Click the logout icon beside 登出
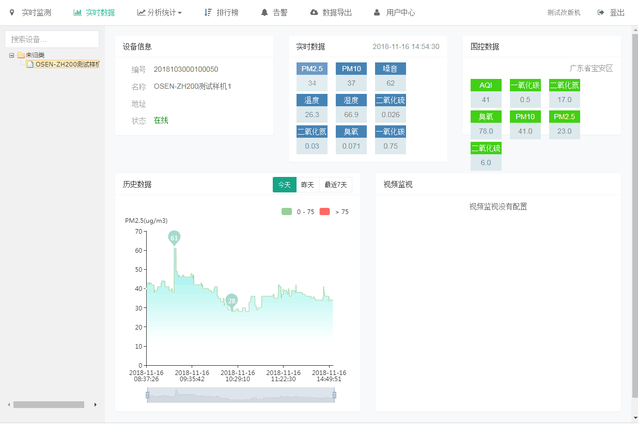 coord(601,12)
